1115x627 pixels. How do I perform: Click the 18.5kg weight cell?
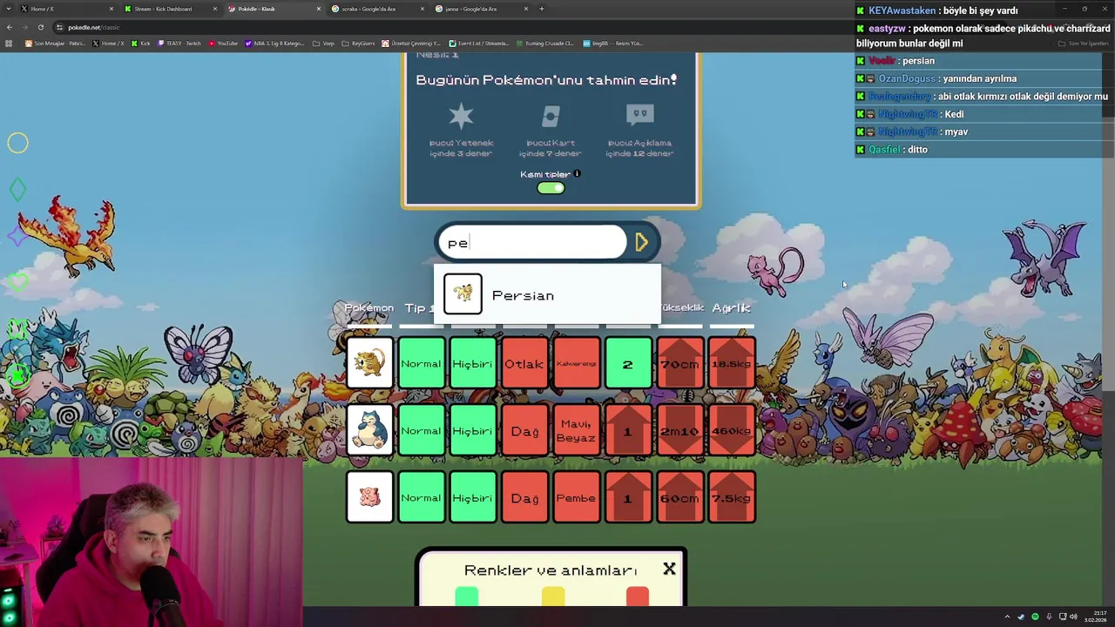(x=732, y=363)
